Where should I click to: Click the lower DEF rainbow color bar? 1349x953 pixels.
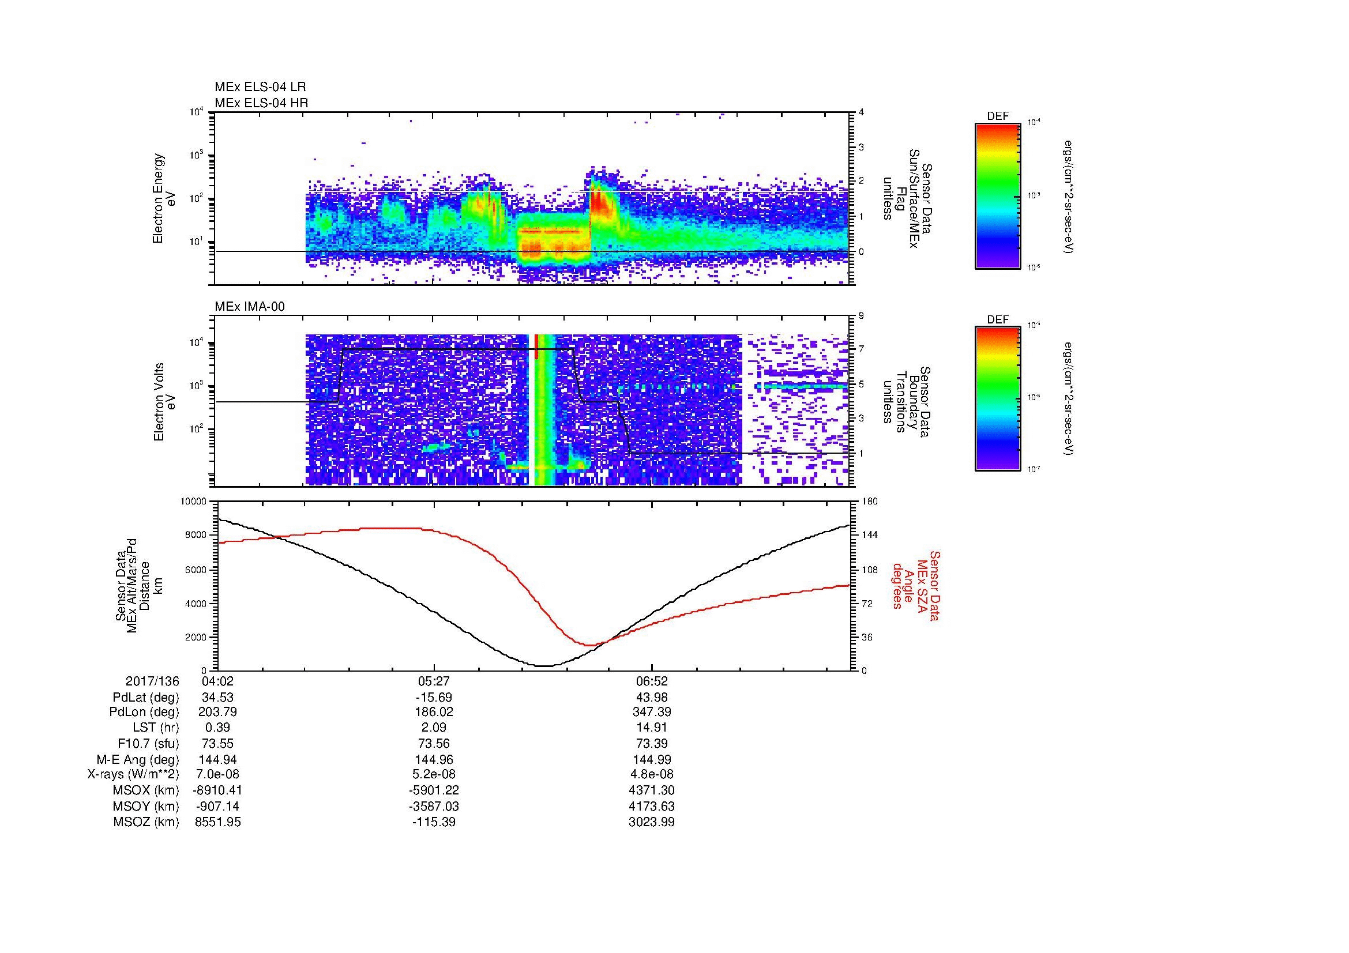(998, 399)
